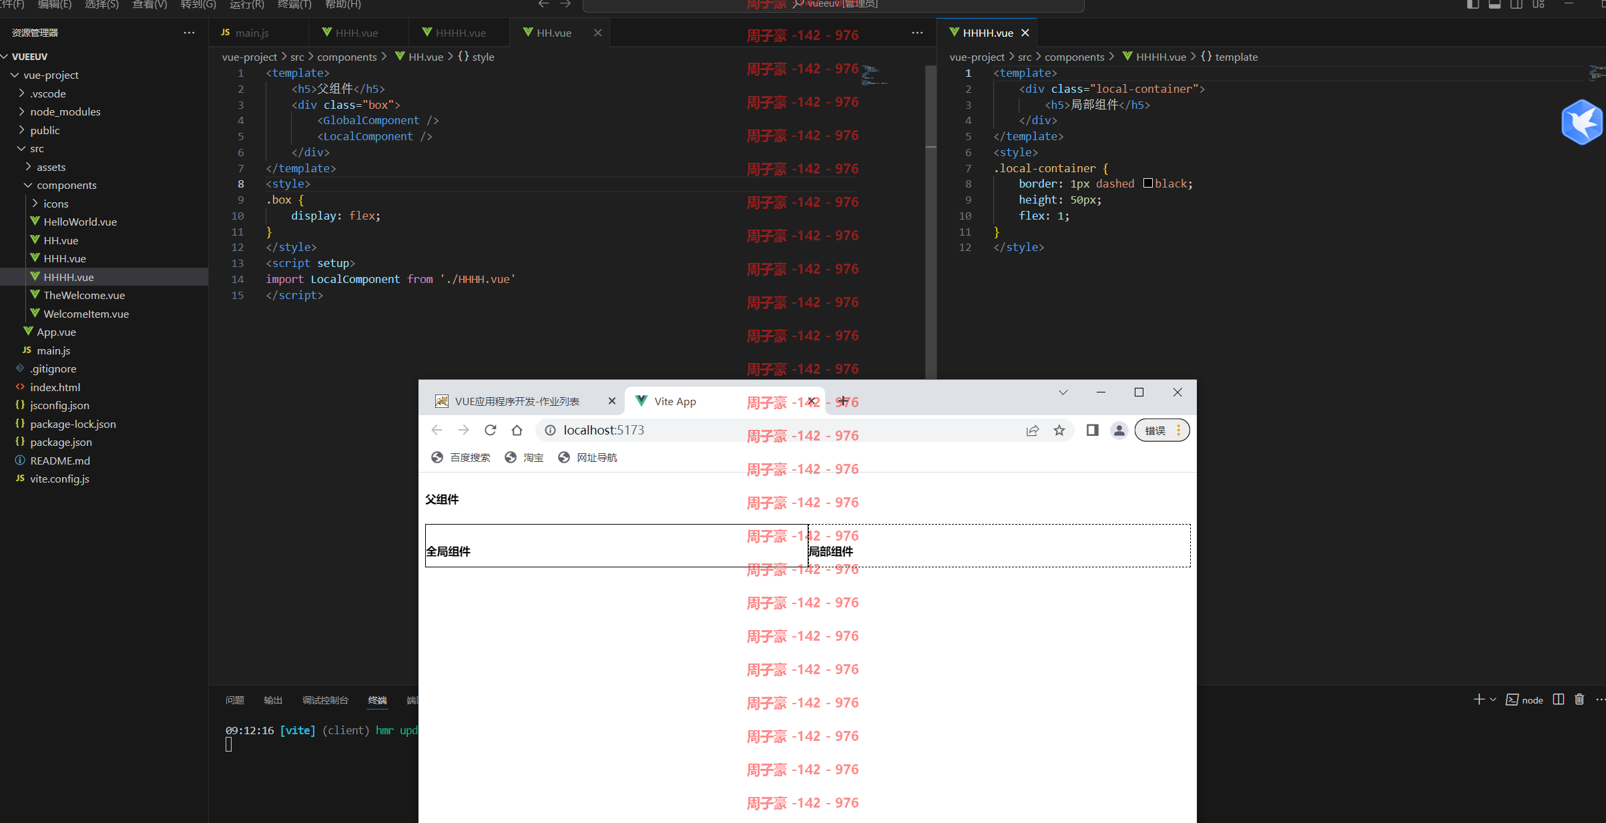Screen dimensions: 1606x823
Task: Open terminal launch profile dropdown
Action: pyautogui.click(x=1493, y=700)
